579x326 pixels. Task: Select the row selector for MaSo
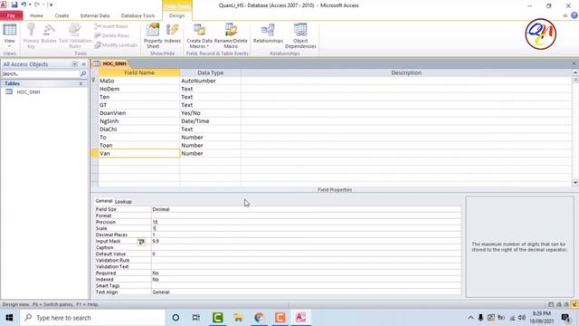[x=94, y=81]
